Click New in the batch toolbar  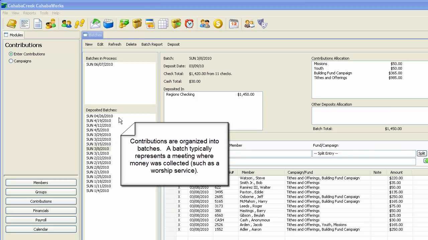89,44
